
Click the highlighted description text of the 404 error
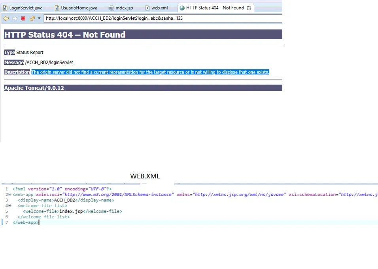click(x=150, y=72)
